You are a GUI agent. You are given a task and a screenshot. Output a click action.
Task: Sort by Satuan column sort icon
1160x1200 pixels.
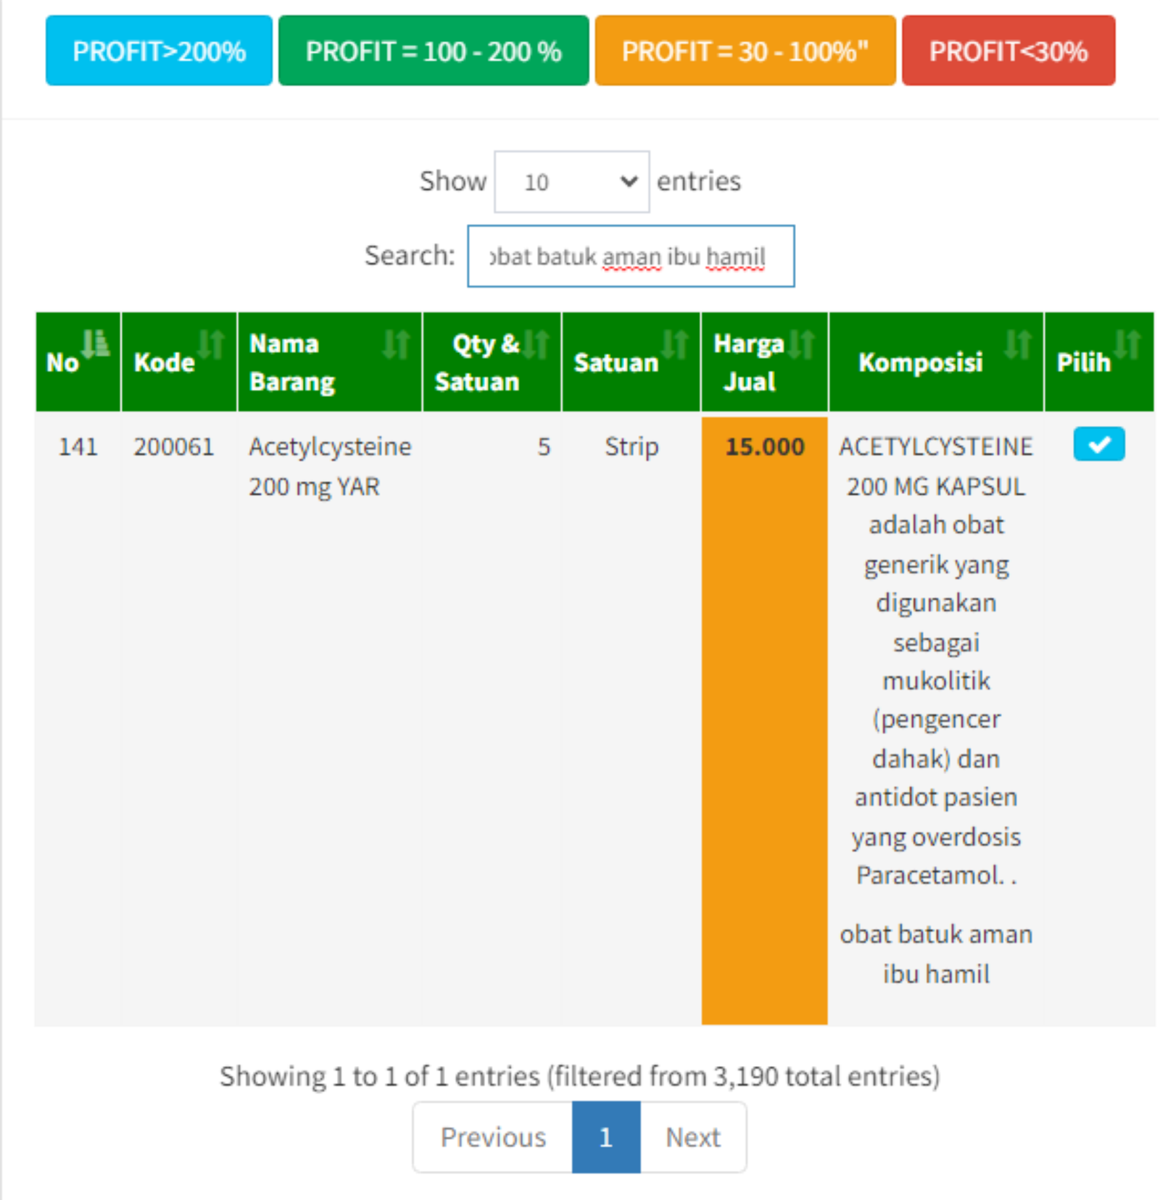click(675, 343)
